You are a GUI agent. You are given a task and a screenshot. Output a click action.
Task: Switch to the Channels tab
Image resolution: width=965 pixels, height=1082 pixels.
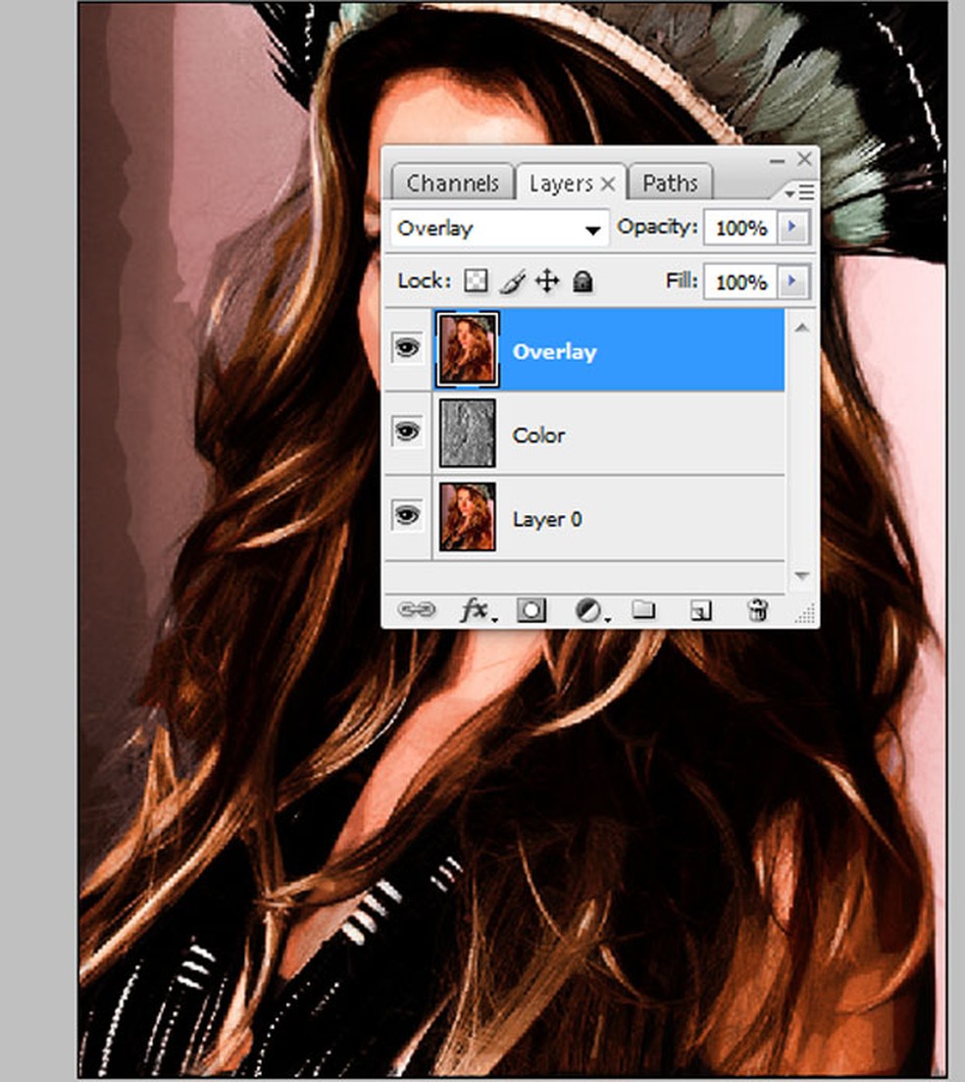pyautogui.click(x=452, y=183)
